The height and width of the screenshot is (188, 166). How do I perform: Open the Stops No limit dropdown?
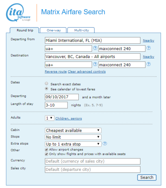coord(73,137)
